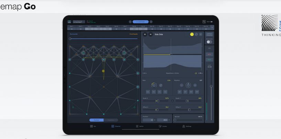Switch to the Channel tab
Image resolution: width=281 pixels, height=139 pixels.
point(116,126)
